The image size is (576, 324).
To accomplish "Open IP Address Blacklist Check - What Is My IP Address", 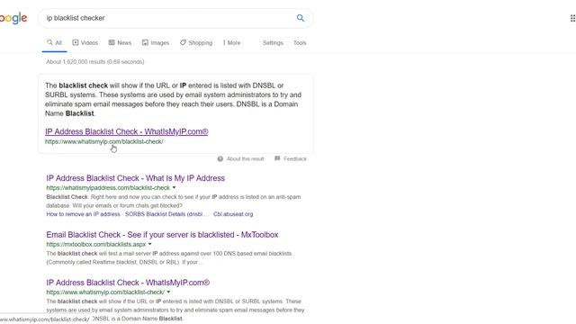I will coord(136,178).
